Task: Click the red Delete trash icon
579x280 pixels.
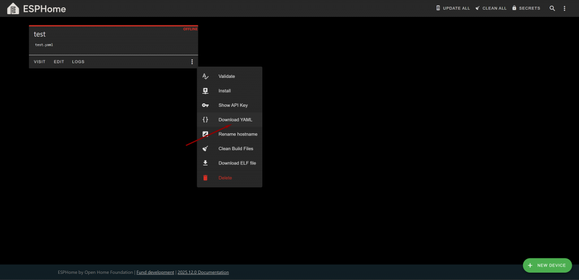Action: 205,178
